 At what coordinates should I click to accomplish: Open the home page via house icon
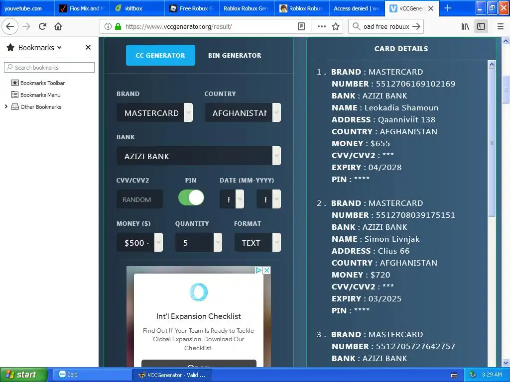click(x=58, y=27)
